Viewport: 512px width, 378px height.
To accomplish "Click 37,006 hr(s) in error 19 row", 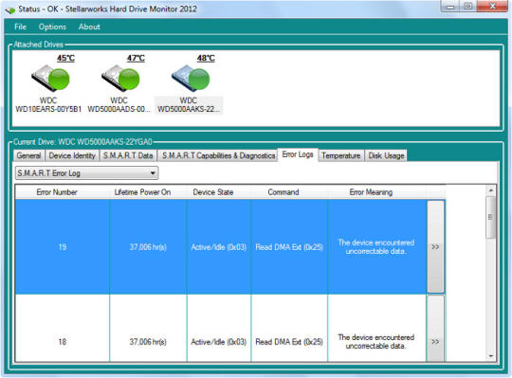I will (148, 247).
